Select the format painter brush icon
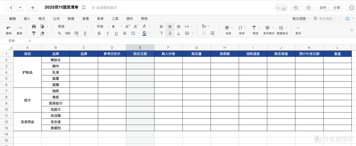Image resolution: width=356 pixels, height=146 pixels. click(x=34, y=33)
